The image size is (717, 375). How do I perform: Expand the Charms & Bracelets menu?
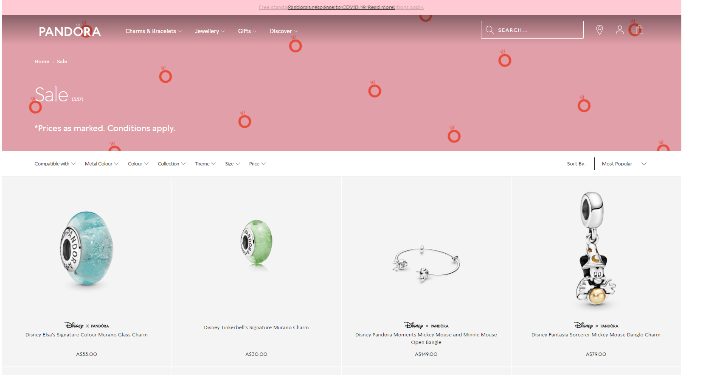coord(153,31)
